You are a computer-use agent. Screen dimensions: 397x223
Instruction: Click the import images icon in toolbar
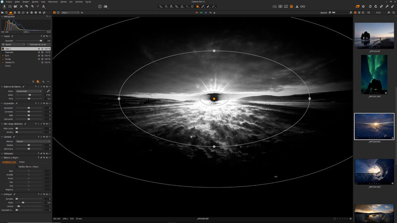(4, 6)
